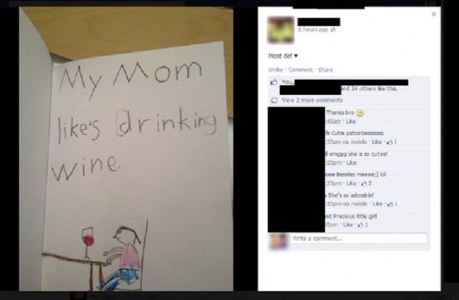Click the 6 hours ago timestamp

pyautogui.click(x=313, y=29)
